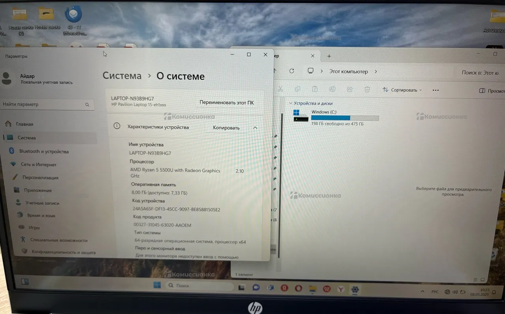Collapse the Характеристики устройства section
The width and height of the screenshot is (505, 314).
tap(255, 128)
